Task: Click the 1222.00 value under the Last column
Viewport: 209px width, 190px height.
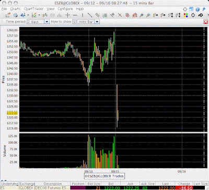Action: point(167,188)
